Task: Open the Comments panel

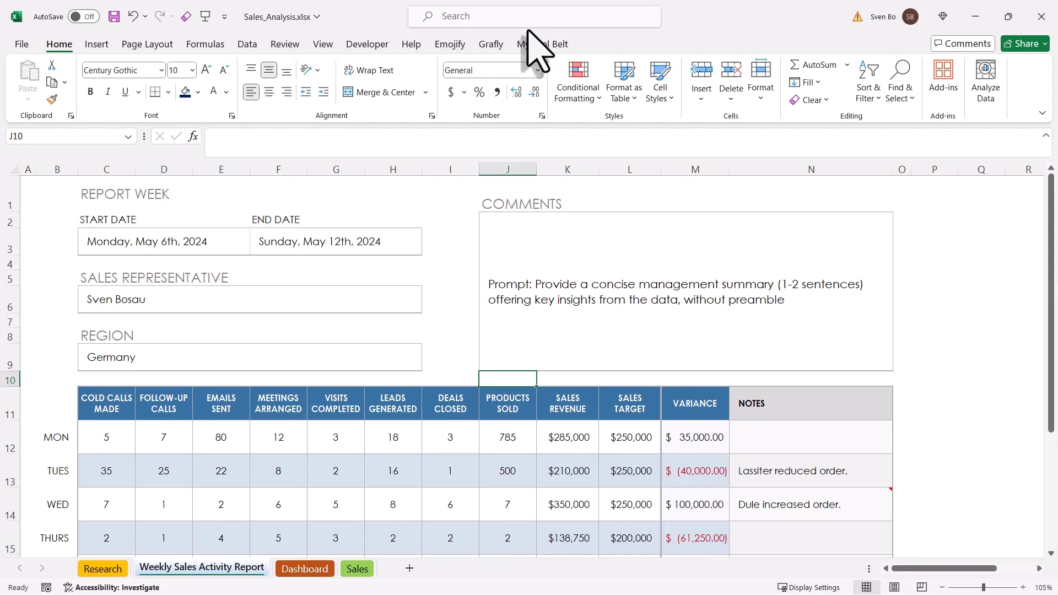Action: [962, 44]
